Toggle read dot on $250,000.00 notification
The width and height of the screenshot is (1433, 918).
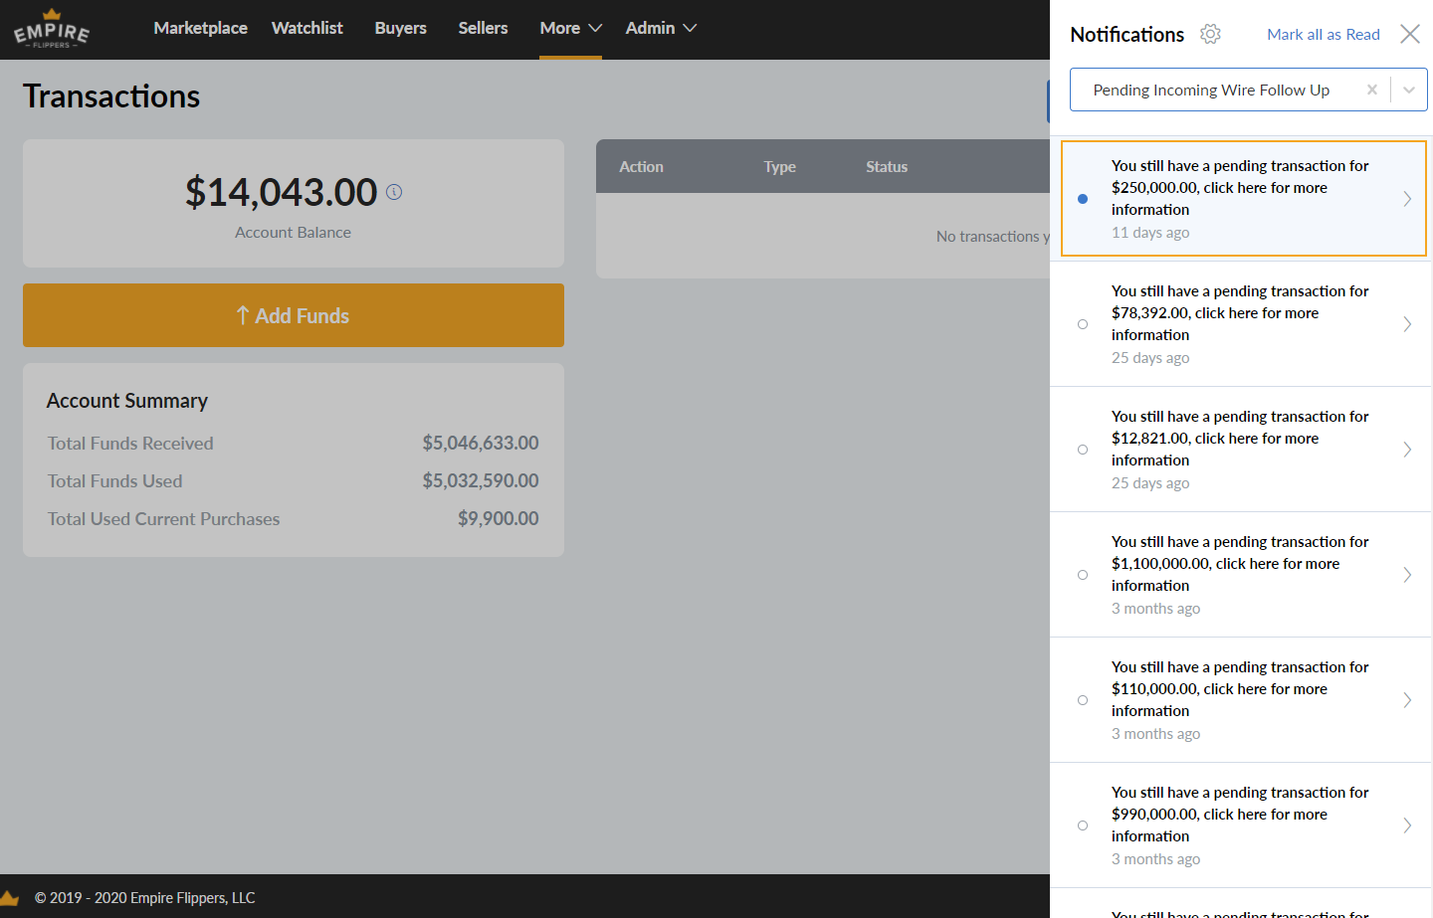(x=1083, y=199)
